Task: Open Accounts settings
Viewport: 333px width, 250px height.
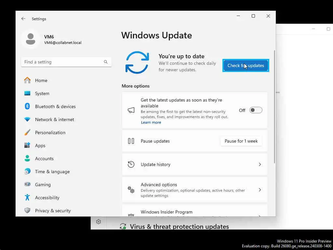Action: click(x=66, y=159)
